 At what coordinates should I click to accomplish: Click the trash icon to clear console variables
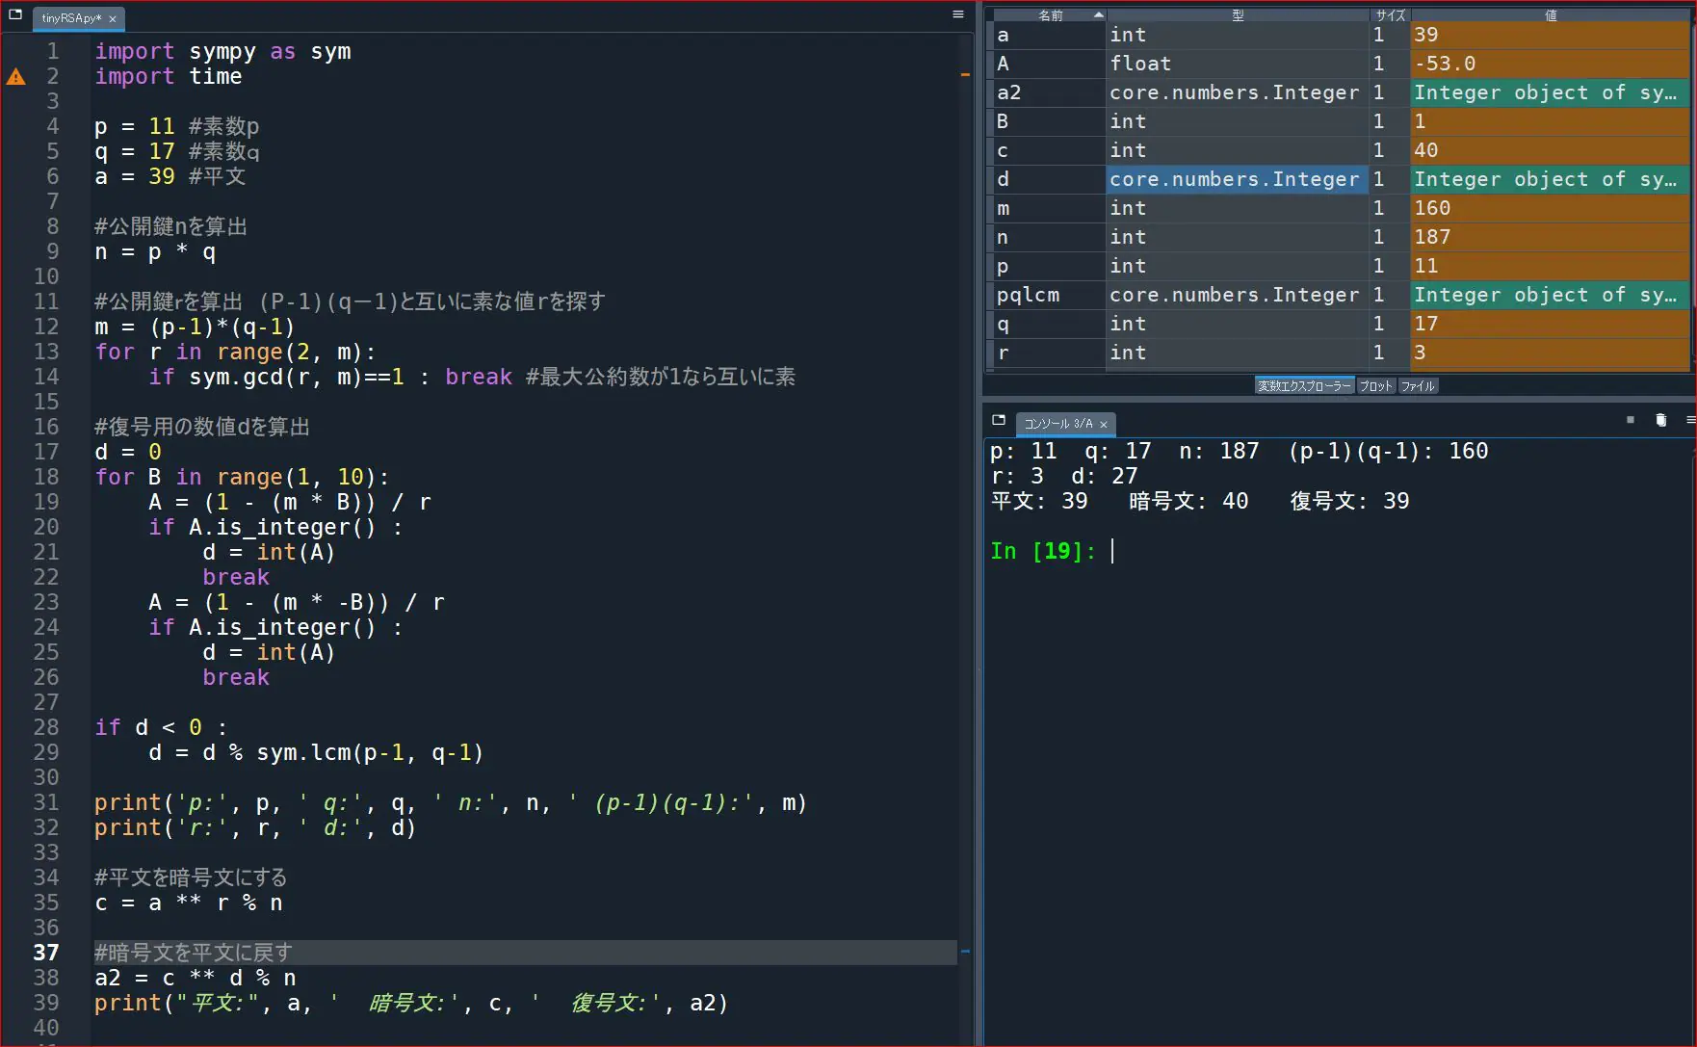tap(1660, 420)
